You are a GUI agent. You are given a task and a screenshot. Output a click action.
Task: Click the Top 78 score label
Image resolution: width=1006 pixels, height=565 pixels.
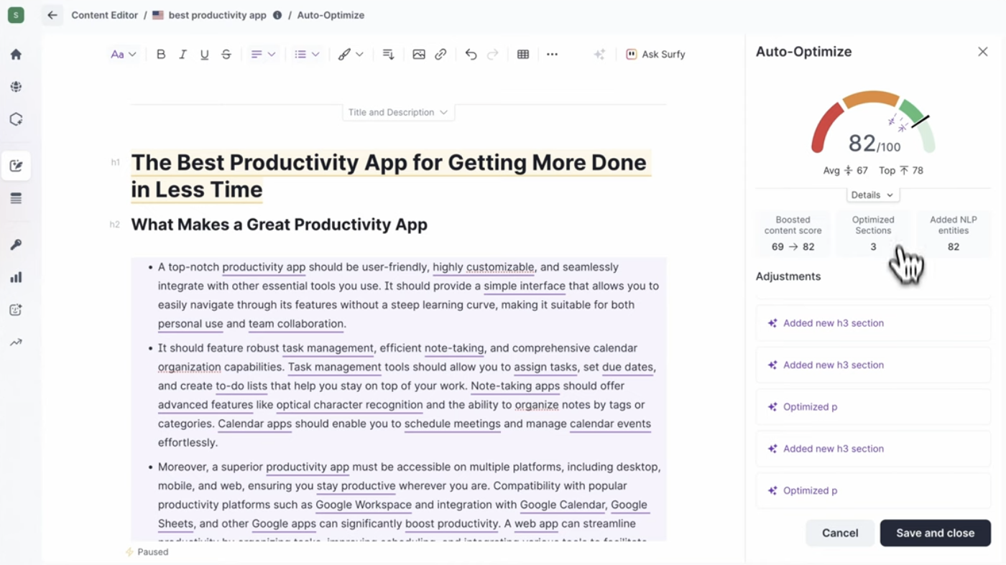tap(901, 171)
